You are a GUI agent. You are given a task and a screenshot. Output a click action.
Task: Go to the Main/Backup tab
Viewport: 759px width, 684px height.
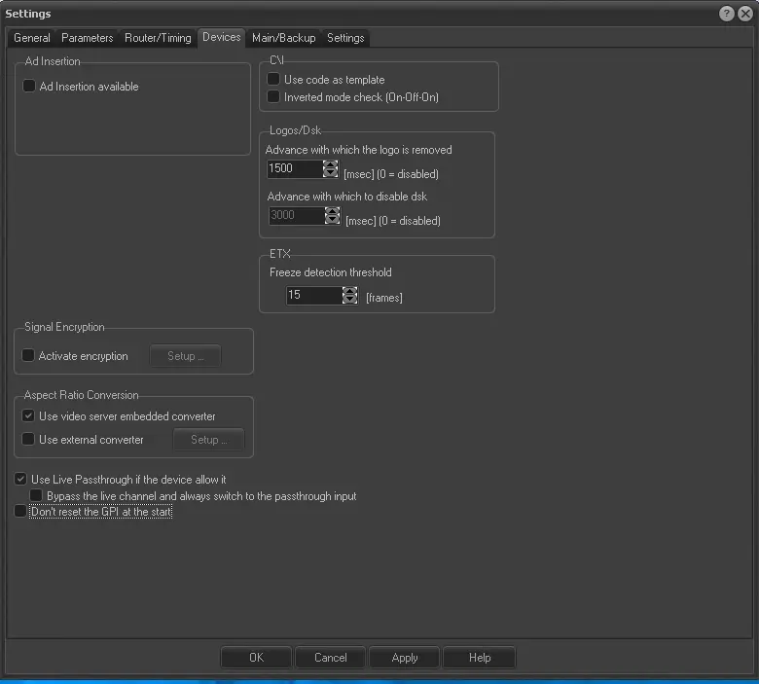pos(283,38)
